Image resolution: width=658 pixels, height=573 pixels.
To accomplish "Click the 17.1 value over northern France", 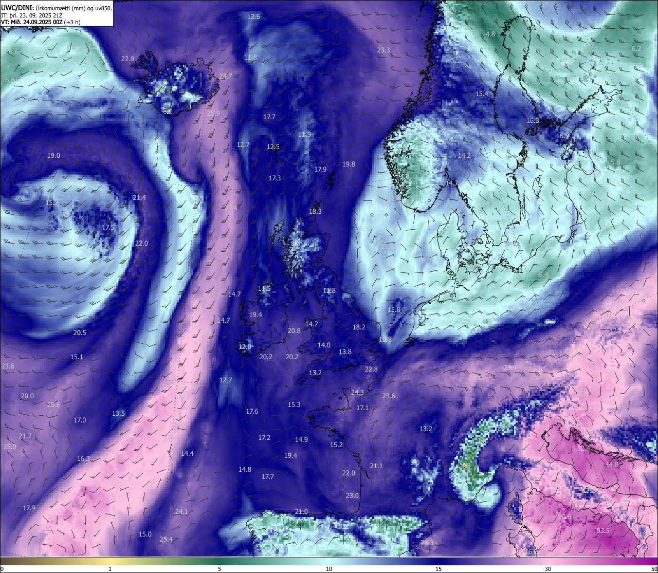I will coord(362,408).
